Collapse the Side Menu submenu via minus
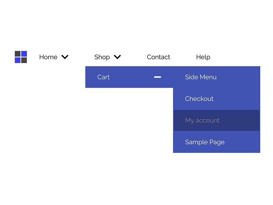 [157, 77]
